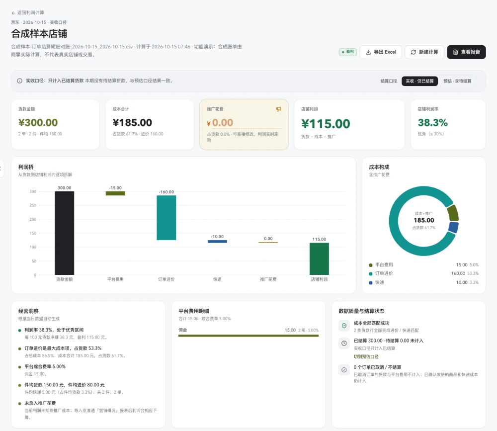Expand the collapsed sidebar handle on left edge
Screen dimensions: 497x431
[x=1, y=169]
